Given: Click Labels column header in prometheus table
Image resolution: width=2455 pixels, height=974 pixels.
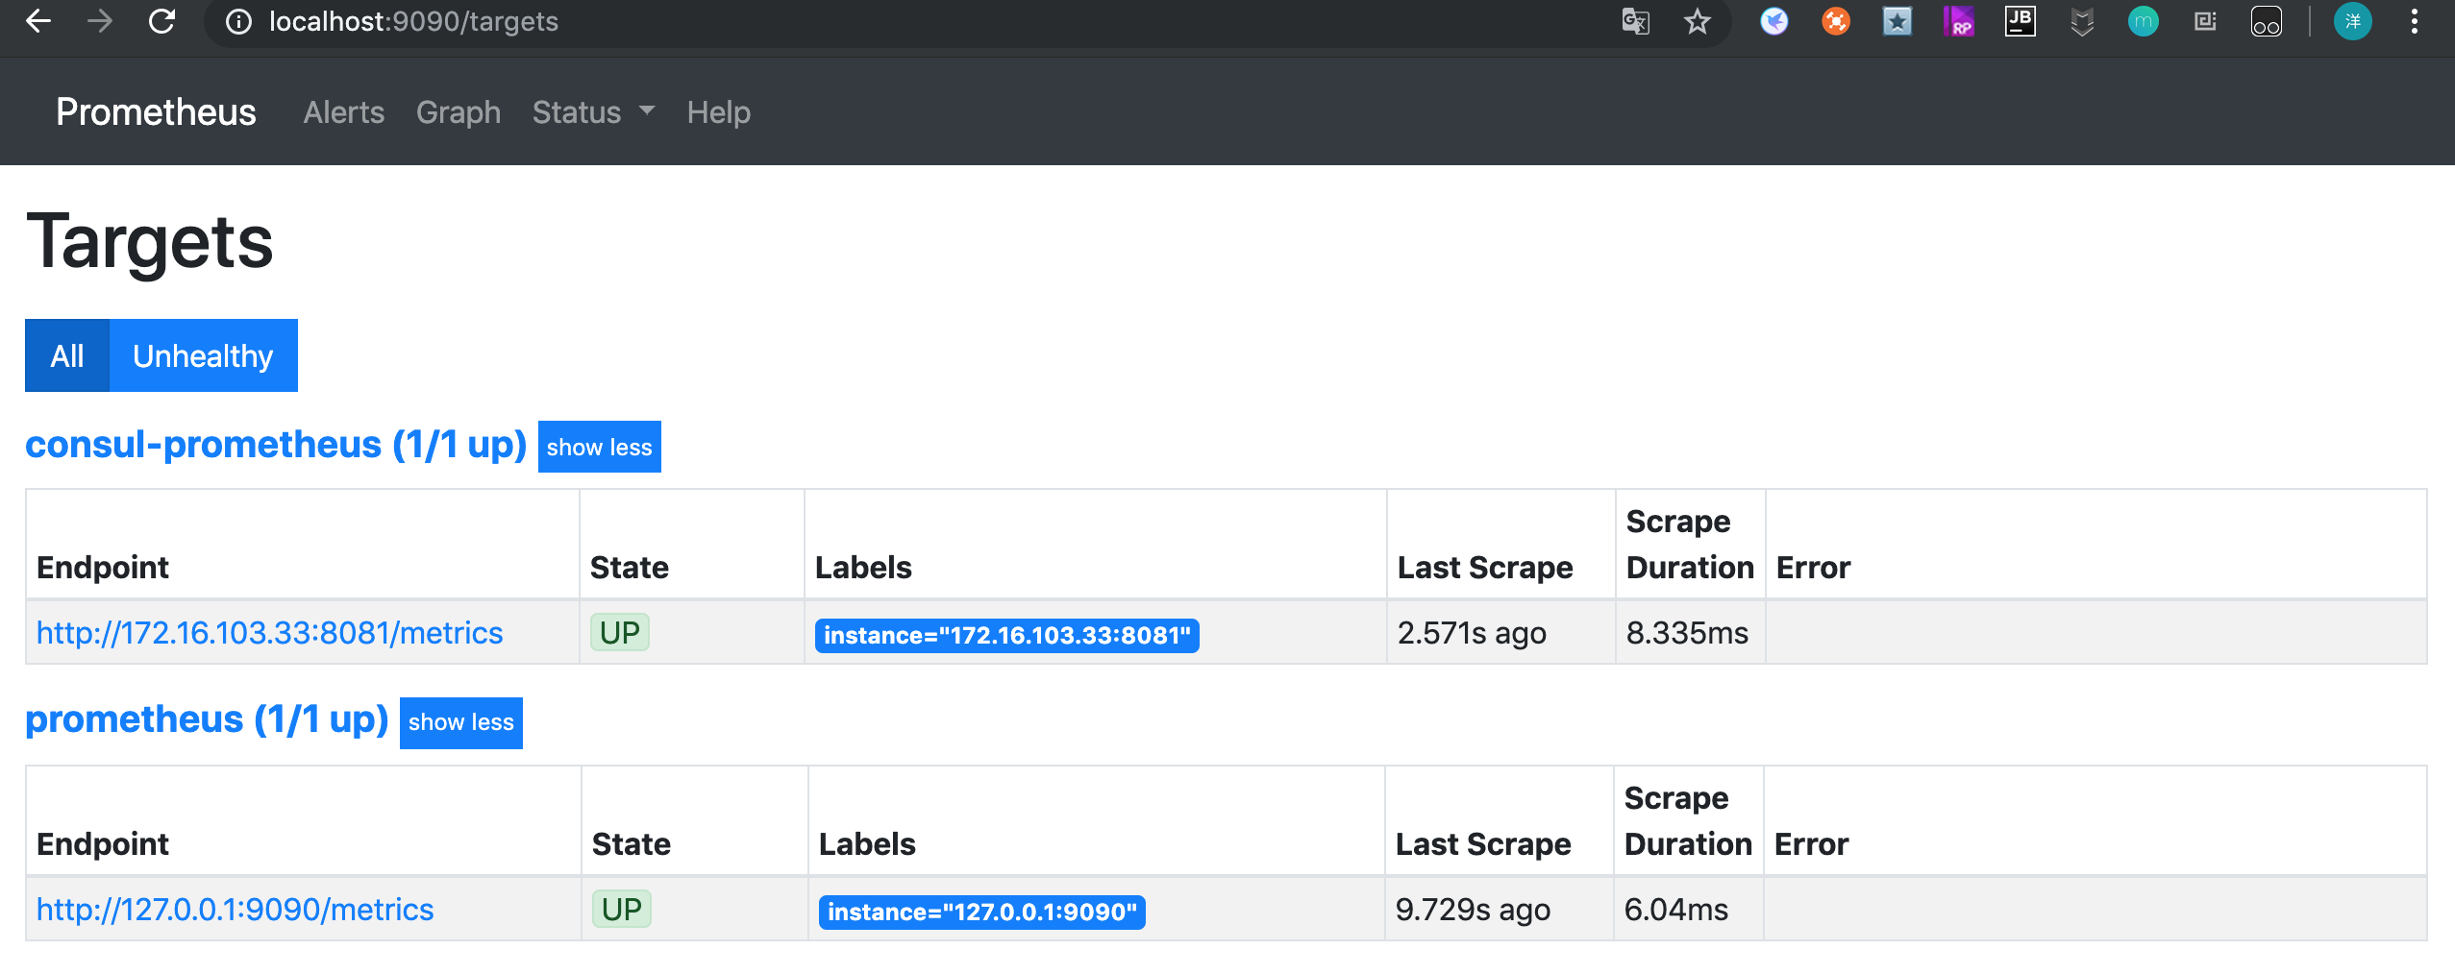Looking at the screenshot, I should pyautogui.click(x=867, y=844).
